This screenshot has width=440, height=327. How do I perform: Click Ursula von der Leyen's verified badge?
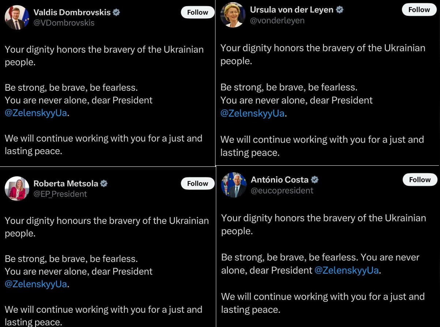(x=340, y=10)
